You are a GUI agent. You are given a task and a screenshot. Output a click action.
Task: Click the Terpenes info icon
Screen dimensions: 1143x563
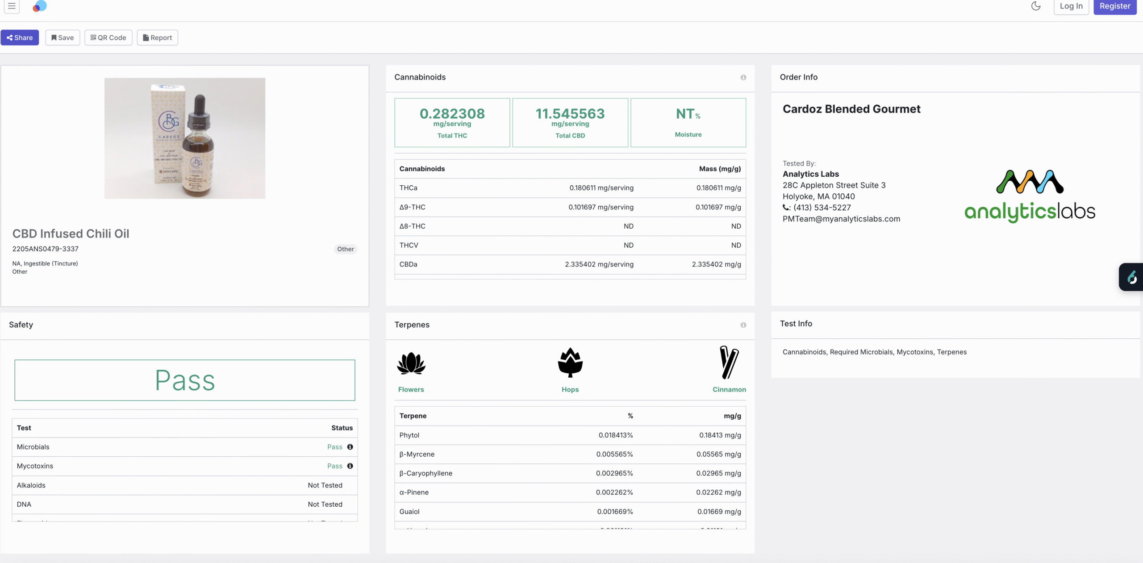tap(743, 325)
